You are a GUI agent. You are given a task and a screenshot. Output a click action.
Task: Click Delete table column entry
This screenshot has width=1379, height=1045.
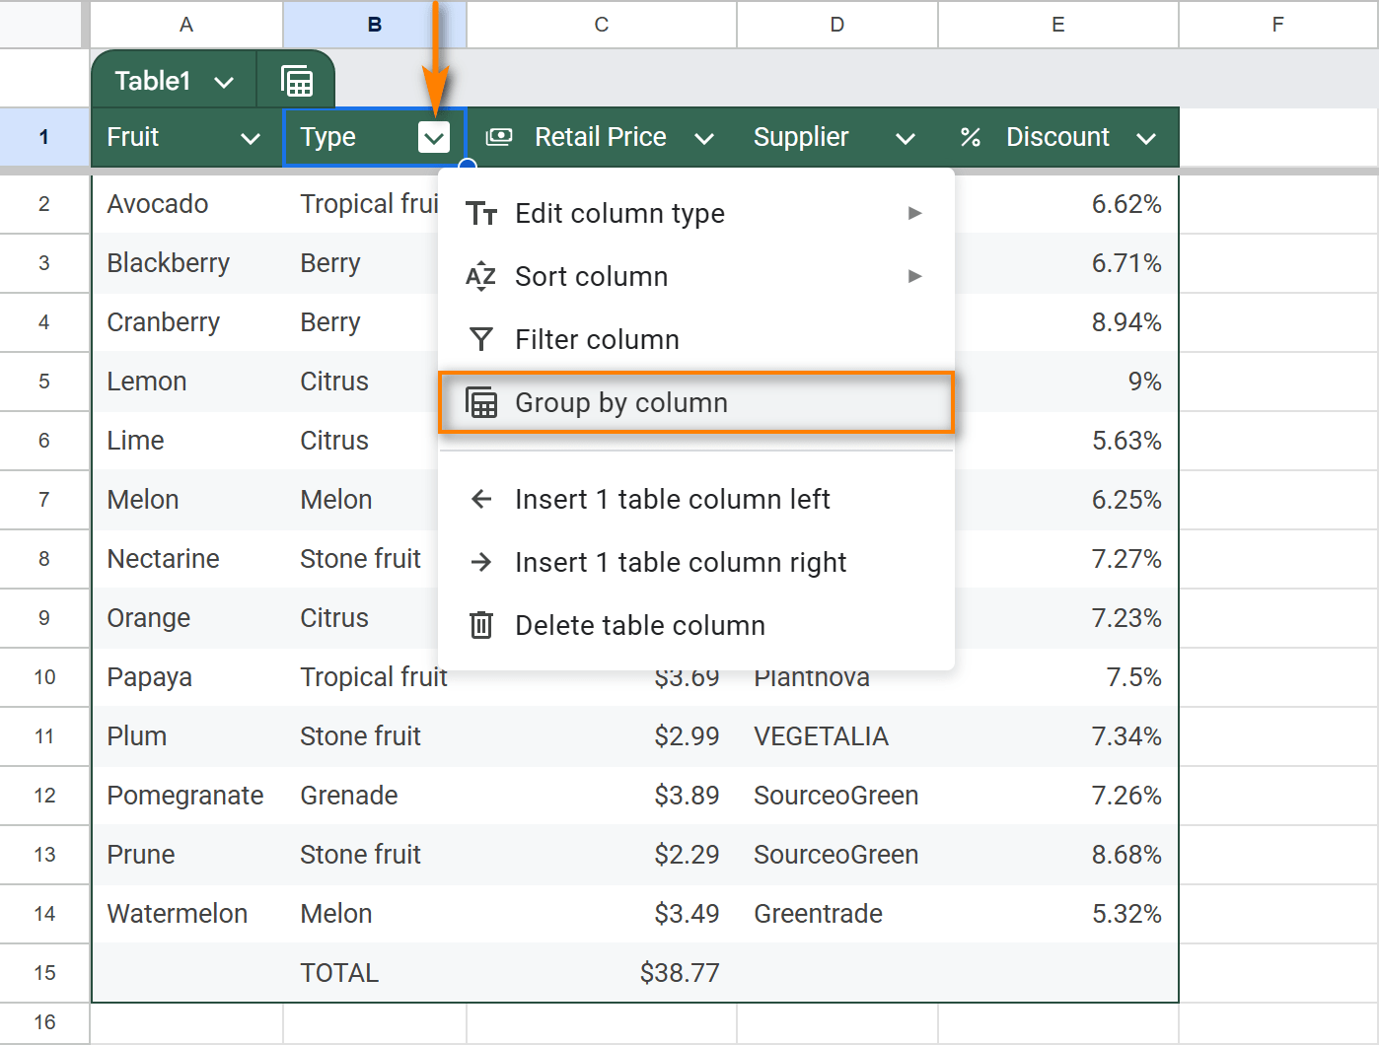pyautogui.click(x=639, y=624)
